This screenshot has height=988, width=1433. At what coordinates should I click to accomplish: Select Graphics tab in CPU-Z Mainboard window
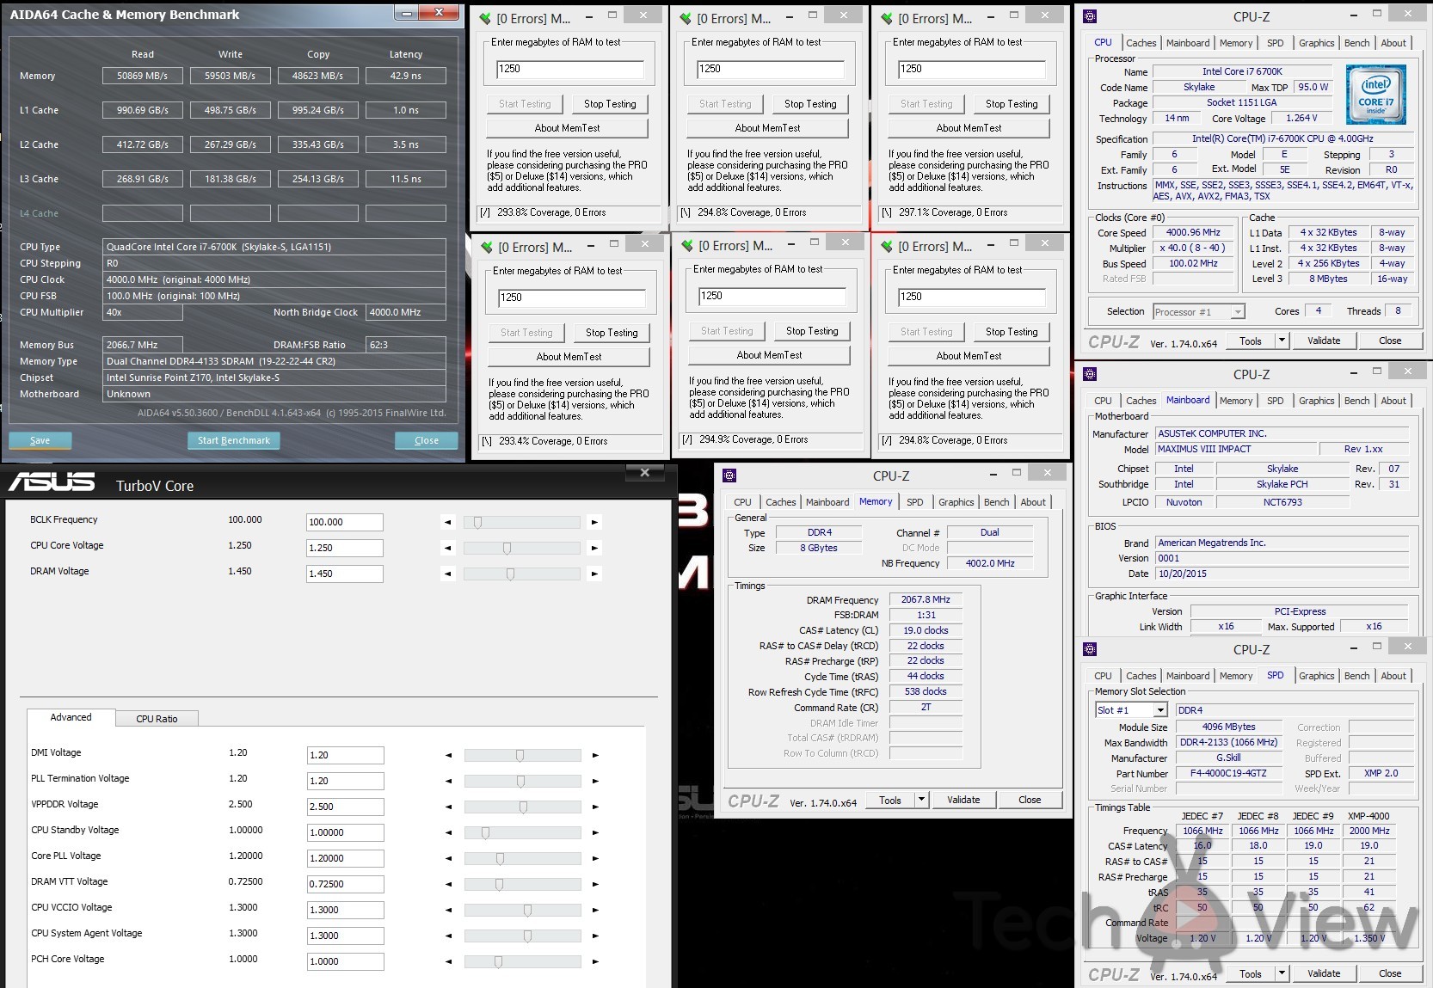(1316, 401)
